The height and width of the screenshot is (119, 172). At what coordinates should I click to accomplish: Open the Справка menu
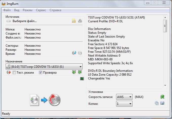[55, 10]
